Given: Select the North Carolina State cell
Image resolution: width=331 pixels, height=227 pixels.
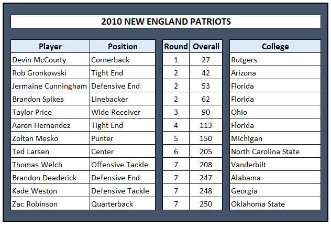Looking at the screenshot, I should coord(275,152).
